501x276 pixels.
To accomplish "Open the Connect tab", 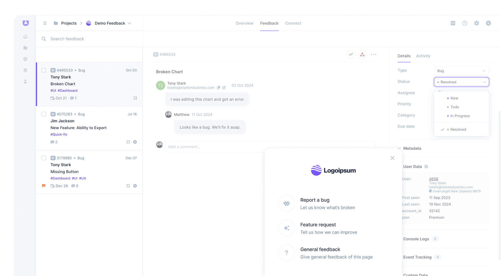I will tap(293, 23).
